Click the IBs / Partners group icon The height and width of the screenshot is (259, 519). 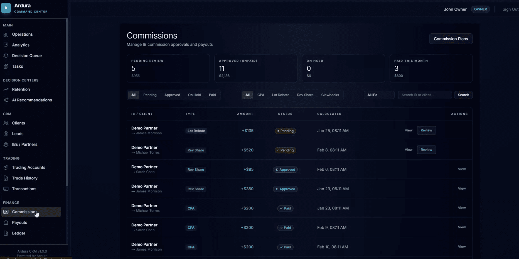pos(6,145)
